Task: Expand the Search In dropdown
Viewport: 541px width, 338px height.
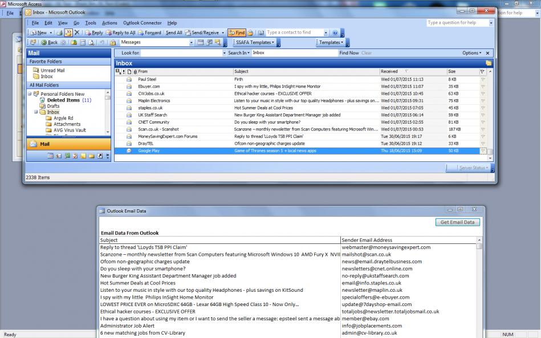Action: [224, 52]
